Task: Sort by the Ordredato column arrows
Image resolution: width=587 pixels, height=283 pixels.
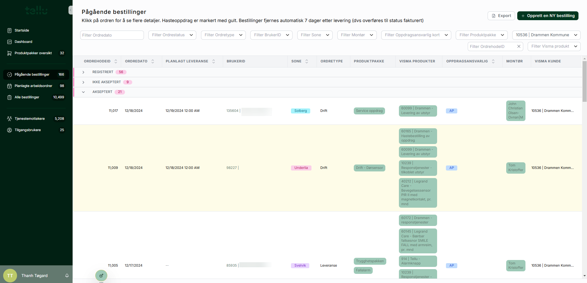Action: pos(153,61)
